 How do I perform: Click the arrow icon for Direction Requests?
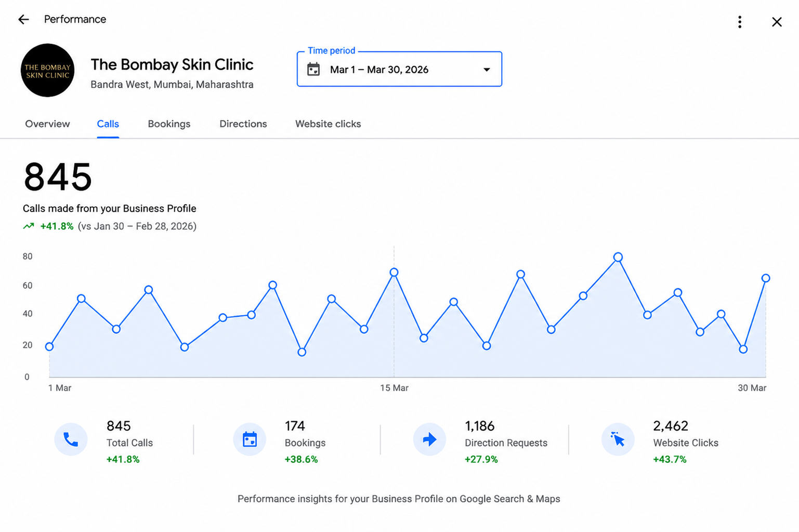click(x=429, y=439)
